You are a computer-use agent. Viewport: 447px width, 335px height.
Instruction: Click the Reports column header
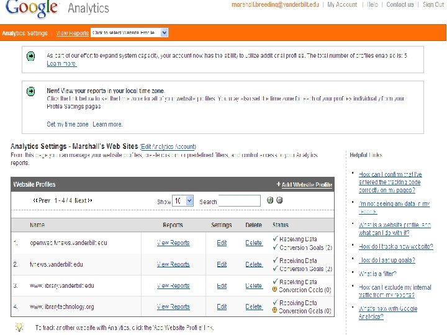coord(173,225)
